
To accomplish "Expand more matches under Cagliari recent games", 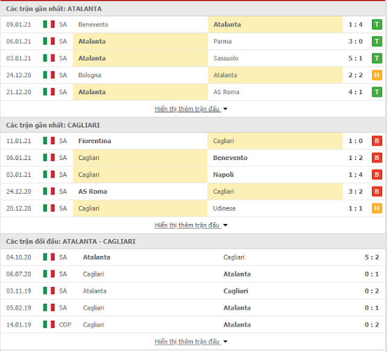I will click(x=191, y=225).
